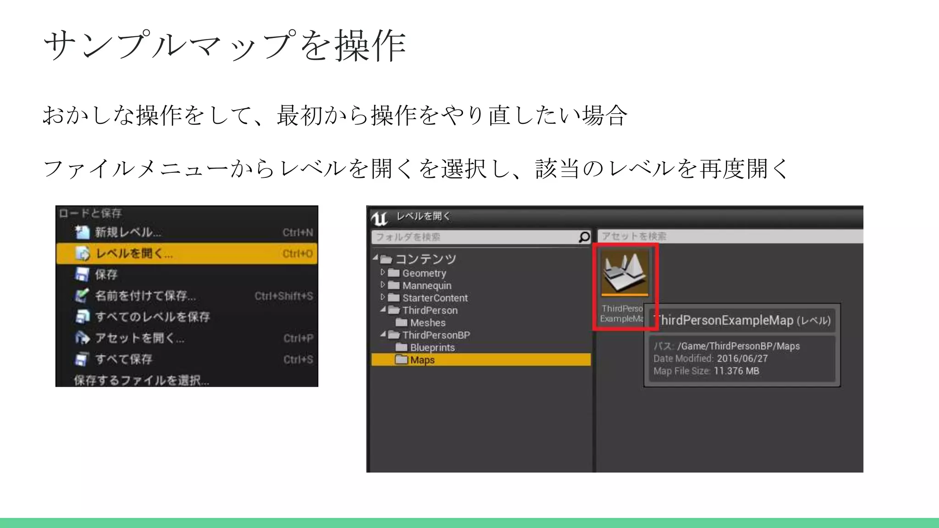Click the ロードと保存 section header
Image resolution: width=939 pixels, height=528 pixels.
tap(90, 213)
